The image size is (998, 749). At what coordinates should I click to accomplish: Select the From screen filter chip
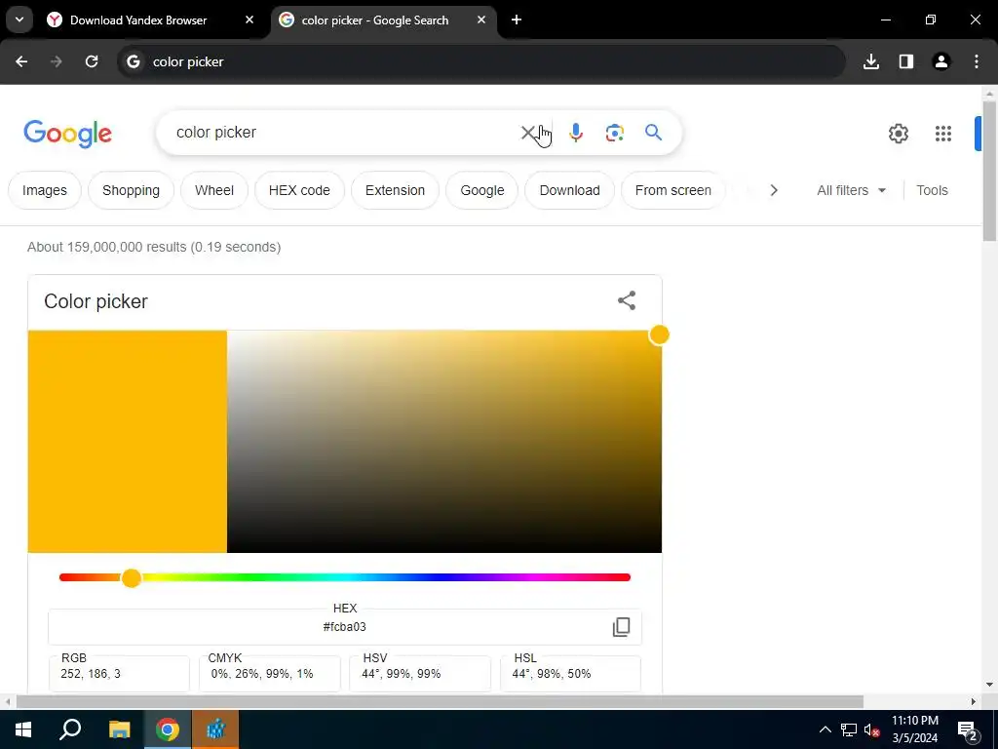coord(672,190)
